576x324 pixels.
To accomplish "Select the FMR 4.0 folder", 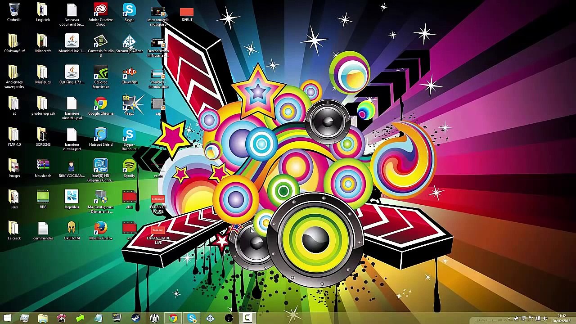I will (14, 137).
